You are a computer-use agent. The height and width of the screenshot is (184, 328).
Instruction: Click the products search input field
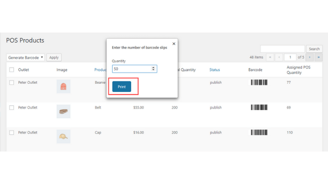(x=282, y=49)
